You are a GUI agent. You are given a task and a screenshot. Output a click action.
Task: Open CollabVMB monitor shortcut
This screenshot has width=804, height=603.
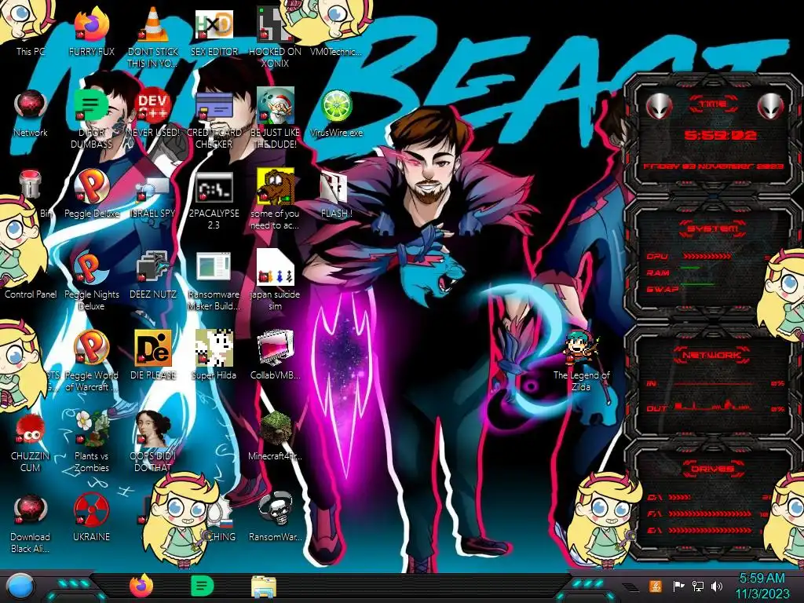[x=275, y=355]
